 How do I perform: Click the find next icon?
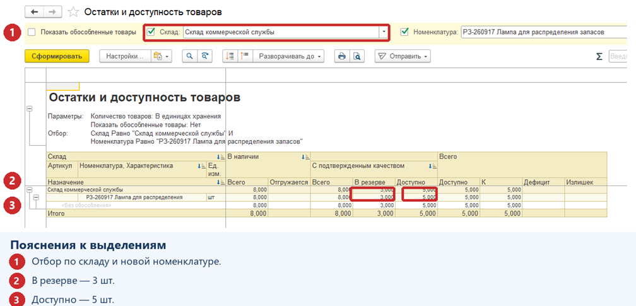click(x=205, y=56)
